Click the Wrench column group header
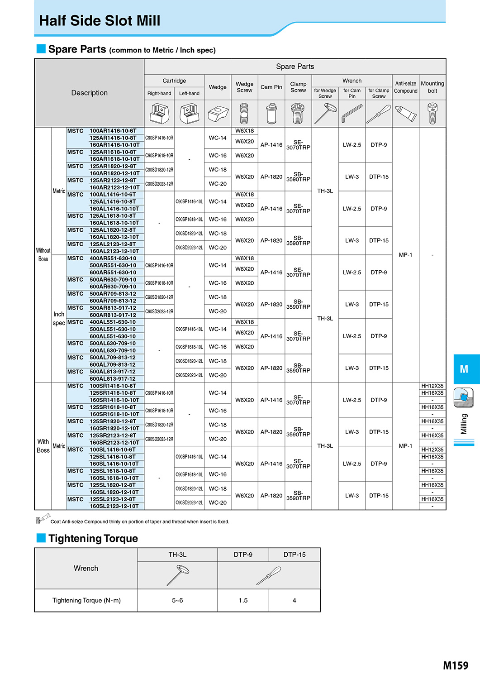The image size is (480, 679). click(x=352, y=81)
